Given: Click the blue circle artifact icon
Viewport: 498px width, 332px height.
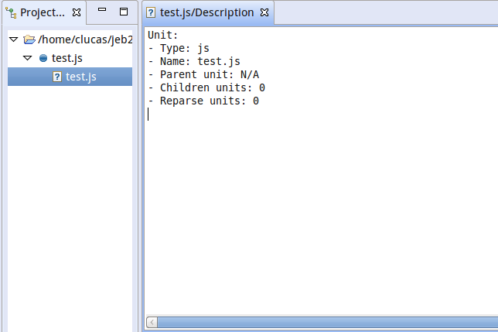Looking at the screenshot, I should pos(43,58).
